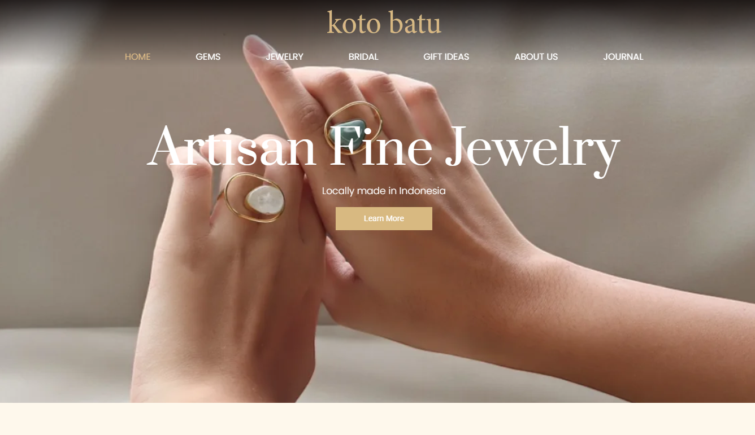Click the koto batu logo

pos(384,23)
